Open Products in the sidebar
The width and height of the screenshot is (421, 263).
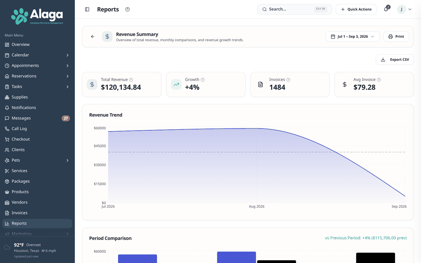point(37,192)
